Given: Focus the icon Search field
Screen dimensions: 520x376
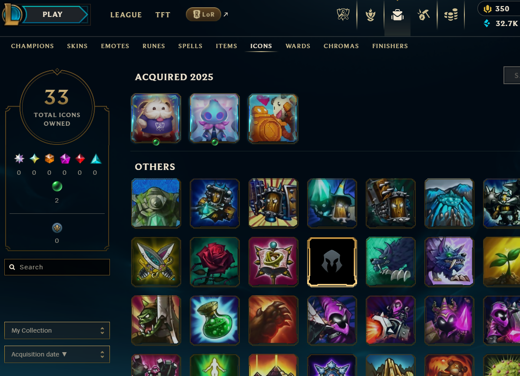Looking at the screenshot, I should [57, 267].
